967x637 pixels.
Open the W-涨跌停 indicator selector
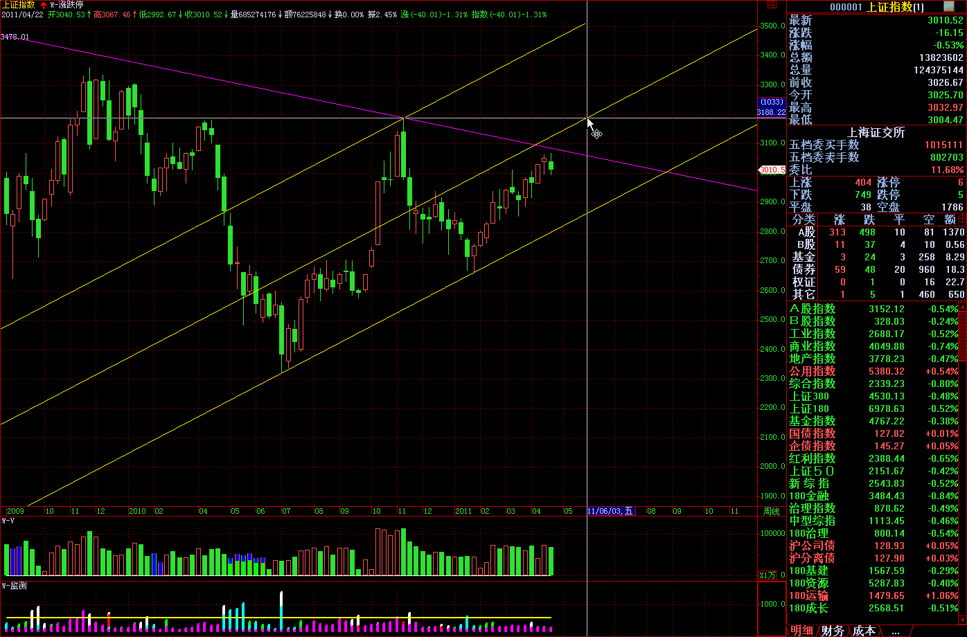[66, 5]
